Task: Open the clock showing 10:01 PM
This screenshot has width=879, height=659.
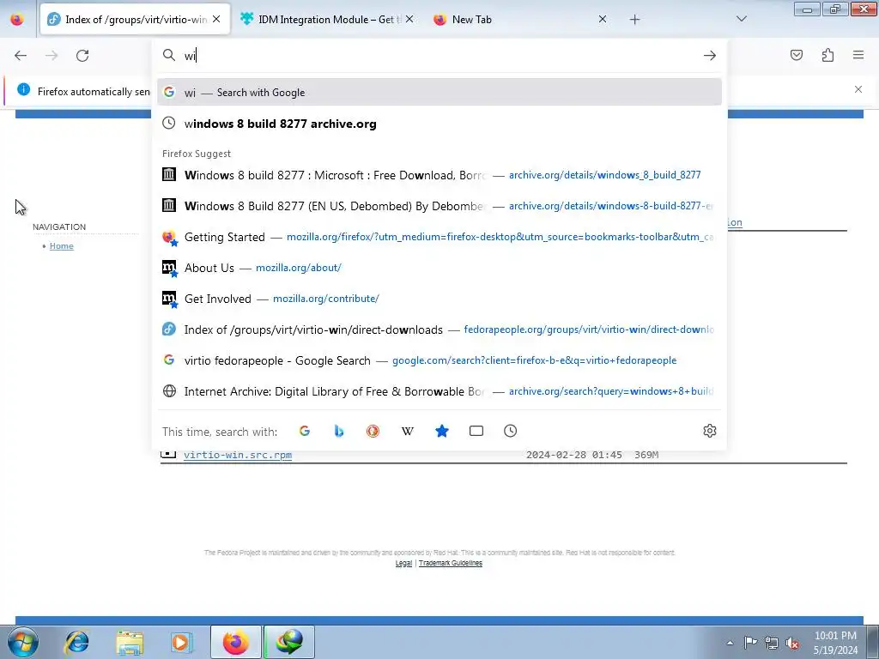Action: tap(835, 643)
